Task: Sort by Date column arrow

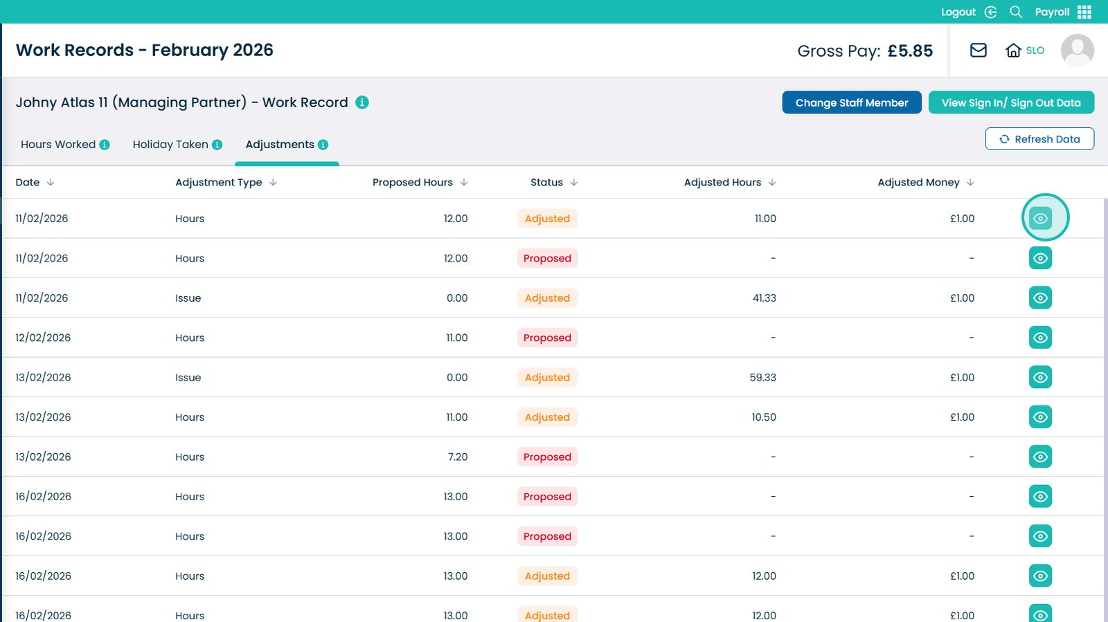Action: [x=51, y=183]
